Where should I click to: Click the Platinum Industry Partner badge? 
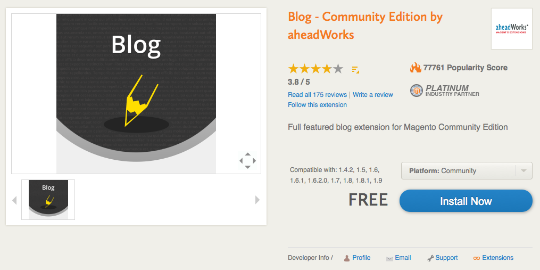444,91
